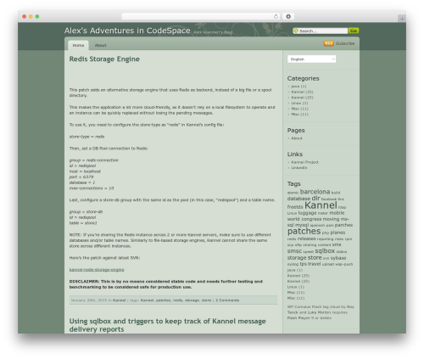Click the dark round icon beside the address bar
The height and width of the screenshot is (359, 424).
click(x=288, y=16)
